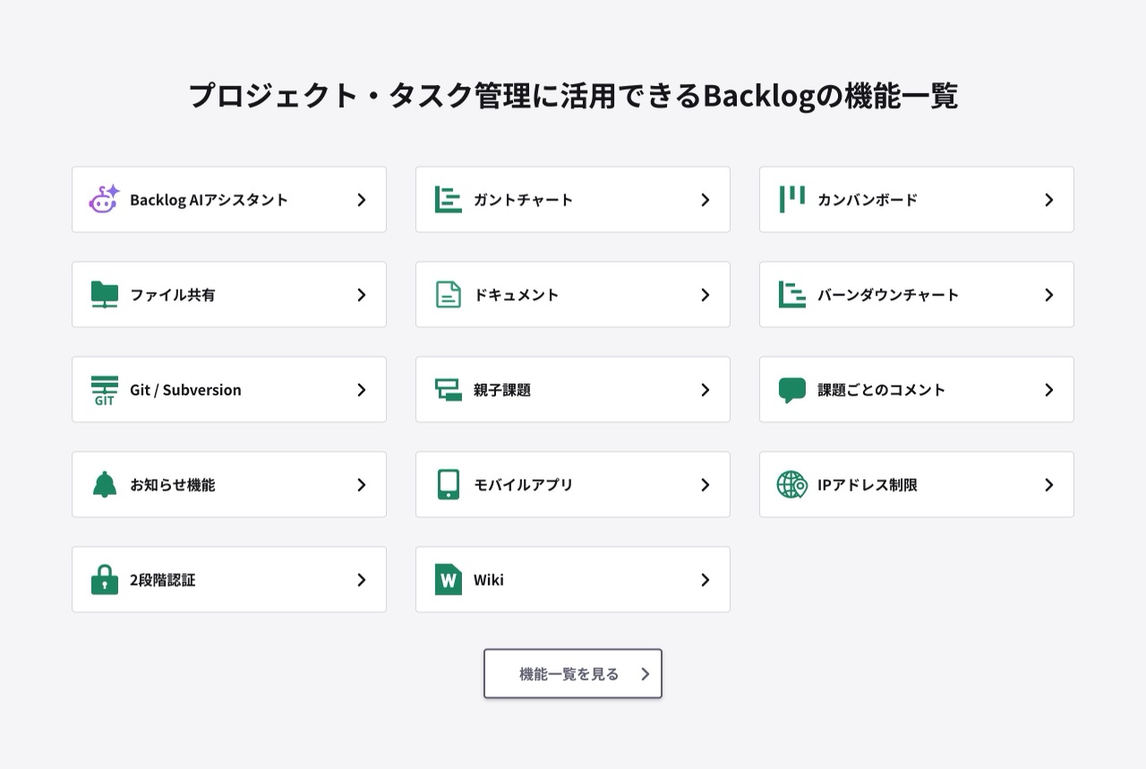Select the parent-child task icon beside 親子課題
Image resolution: width=1146 pixels, height=769 pixels.
(446, 389)
